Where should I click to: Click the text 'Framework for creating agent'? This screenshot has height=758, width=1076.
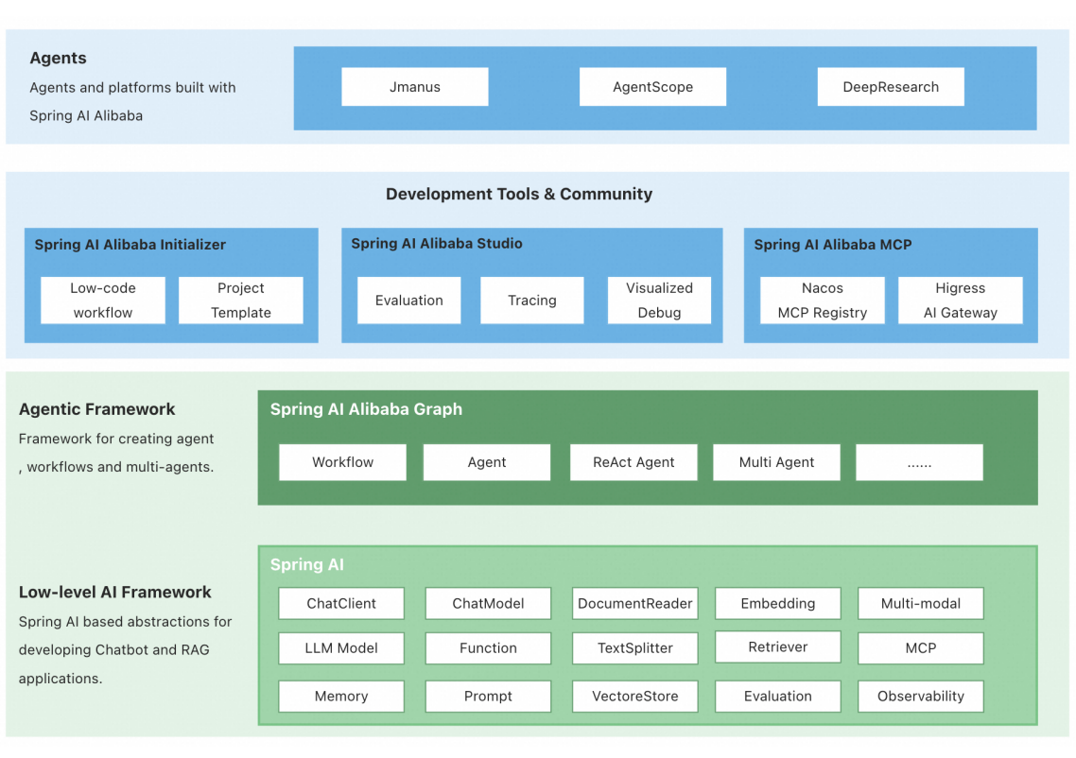click(116, 439)
